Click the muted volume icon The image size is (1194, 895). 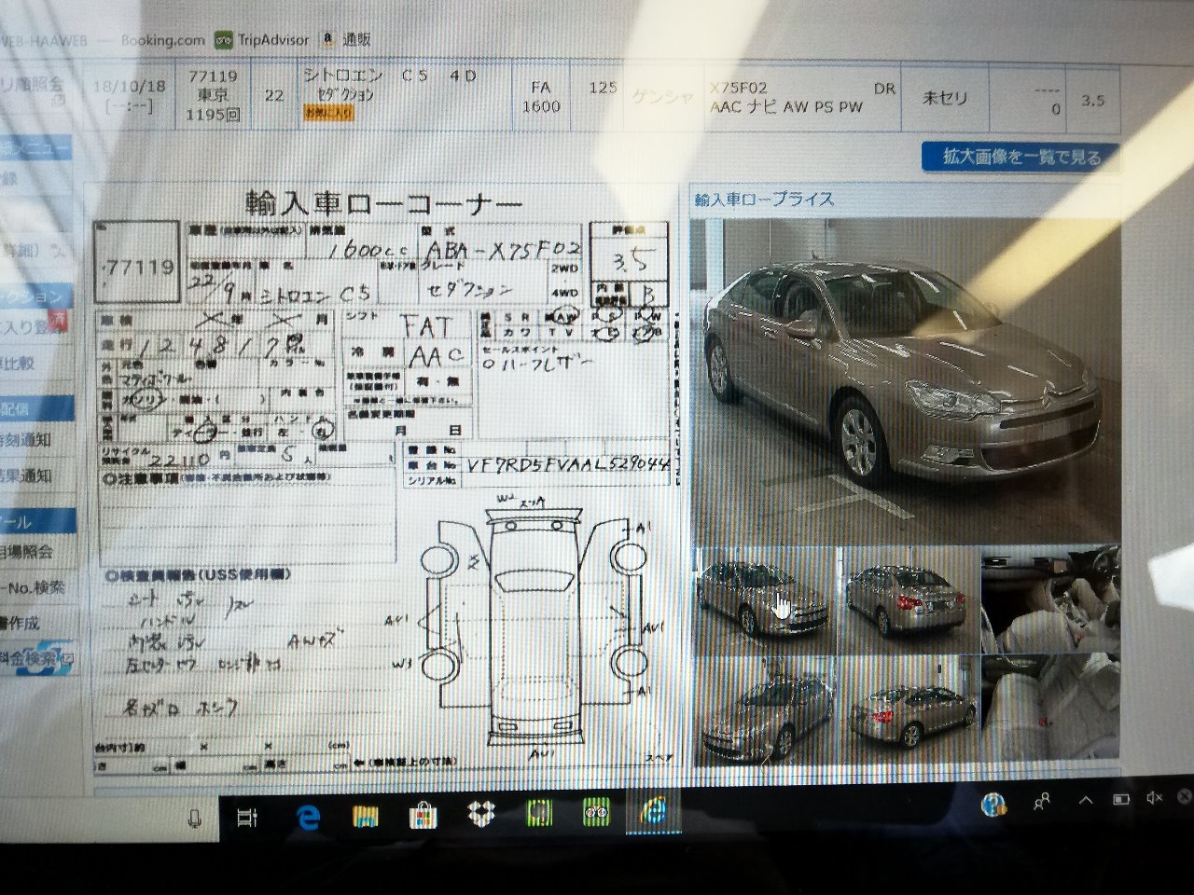tap(1154, 797)
